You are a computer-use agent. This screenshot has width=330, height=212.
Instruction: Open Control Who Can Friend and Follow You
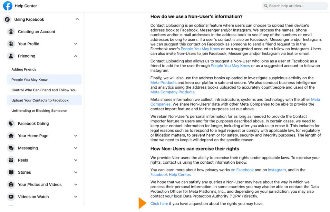click(x=44, y=90)
